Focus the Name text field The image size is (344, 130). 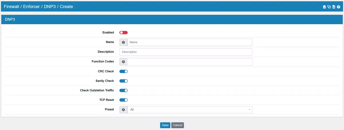[x=189, y=42]
